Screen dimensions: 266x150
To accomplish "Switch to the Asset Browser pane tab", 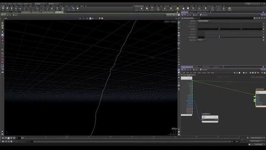I will pos(216,67).
